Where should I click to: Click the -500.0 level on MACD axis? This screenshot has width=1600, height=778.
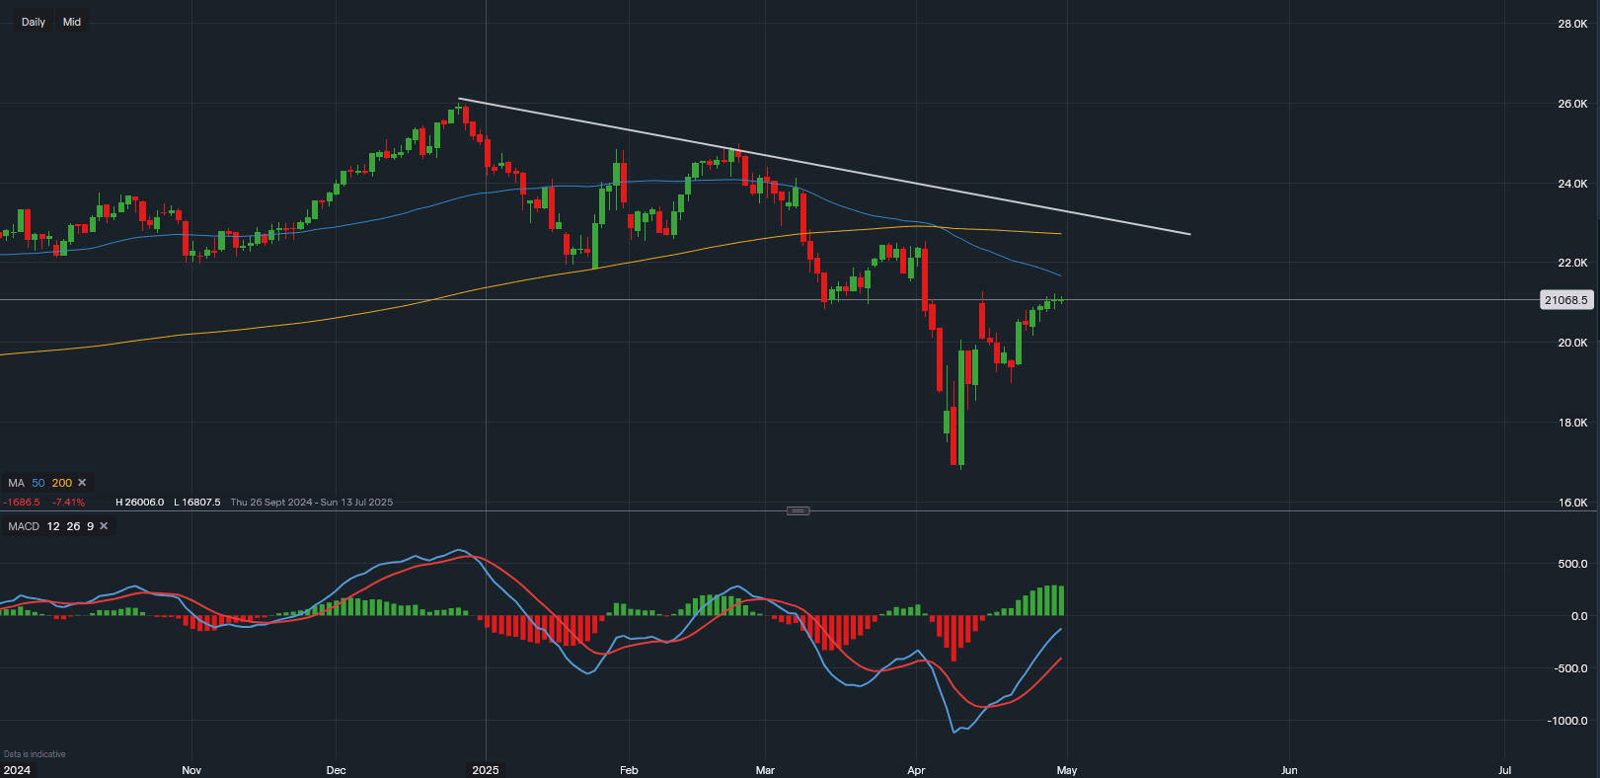click(x=1569, y=668)
